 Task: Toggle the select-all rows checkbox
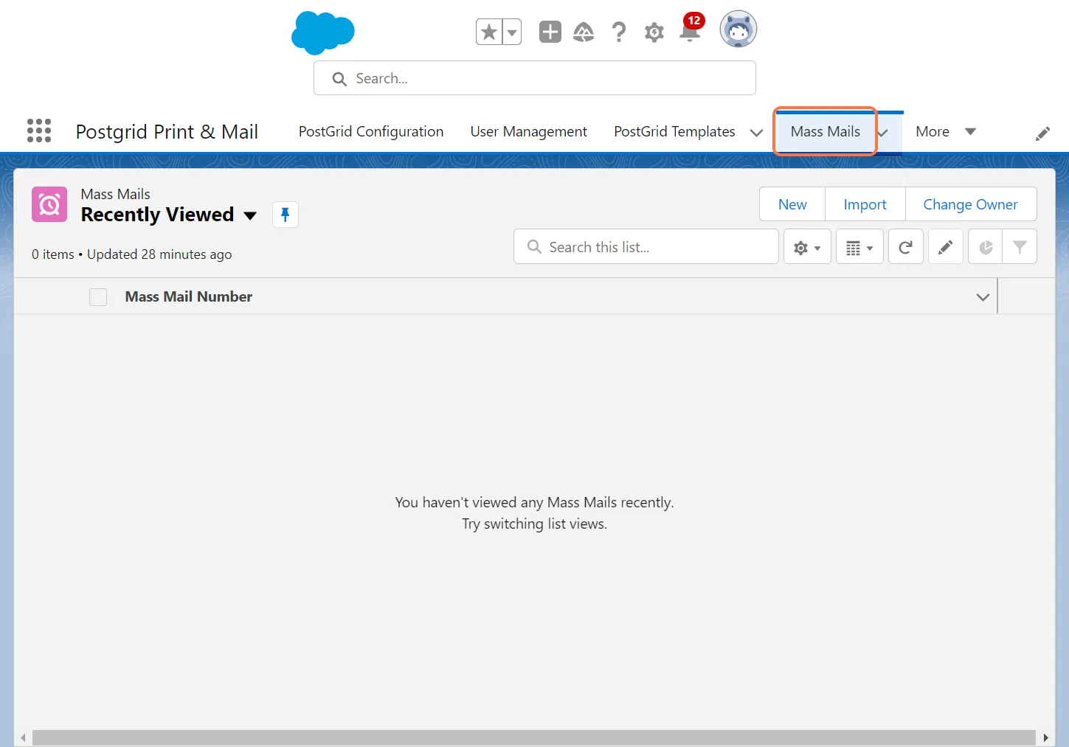click(x=98, y=296)
